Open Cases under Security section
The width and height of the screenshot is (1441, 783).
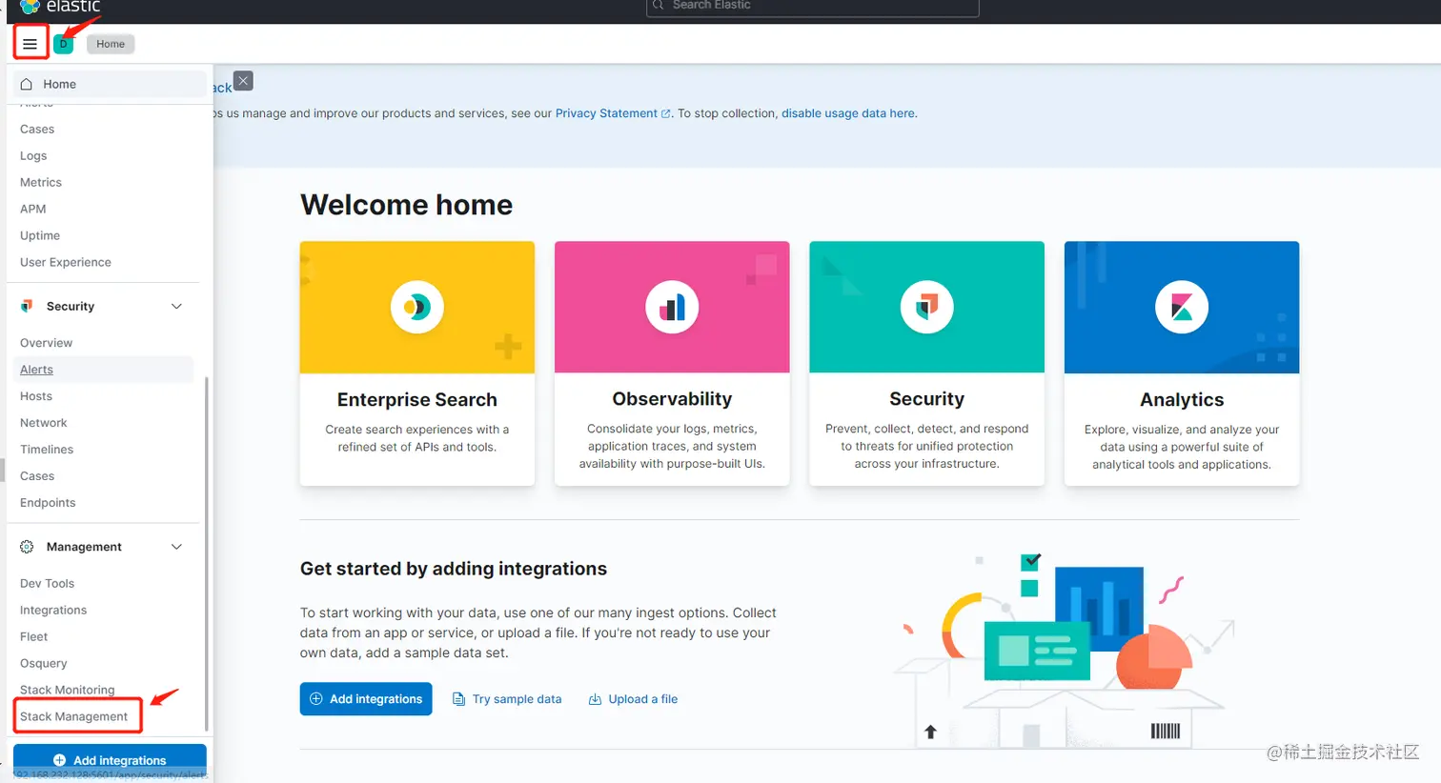pyautogui.click(x=37, y=476)
